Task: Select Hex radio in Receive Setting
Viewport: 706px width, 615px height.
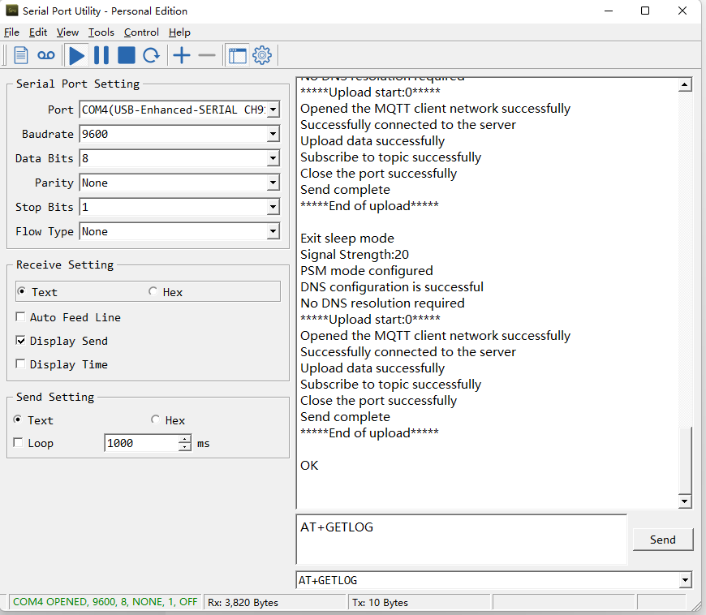Action: (153, 291)
